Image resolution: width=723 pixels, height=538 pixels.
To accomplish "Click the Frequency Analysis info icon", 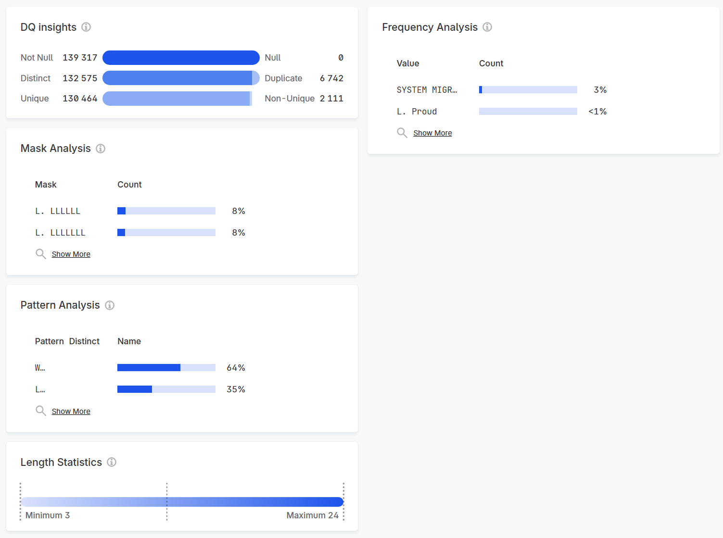I will [487, 27].
